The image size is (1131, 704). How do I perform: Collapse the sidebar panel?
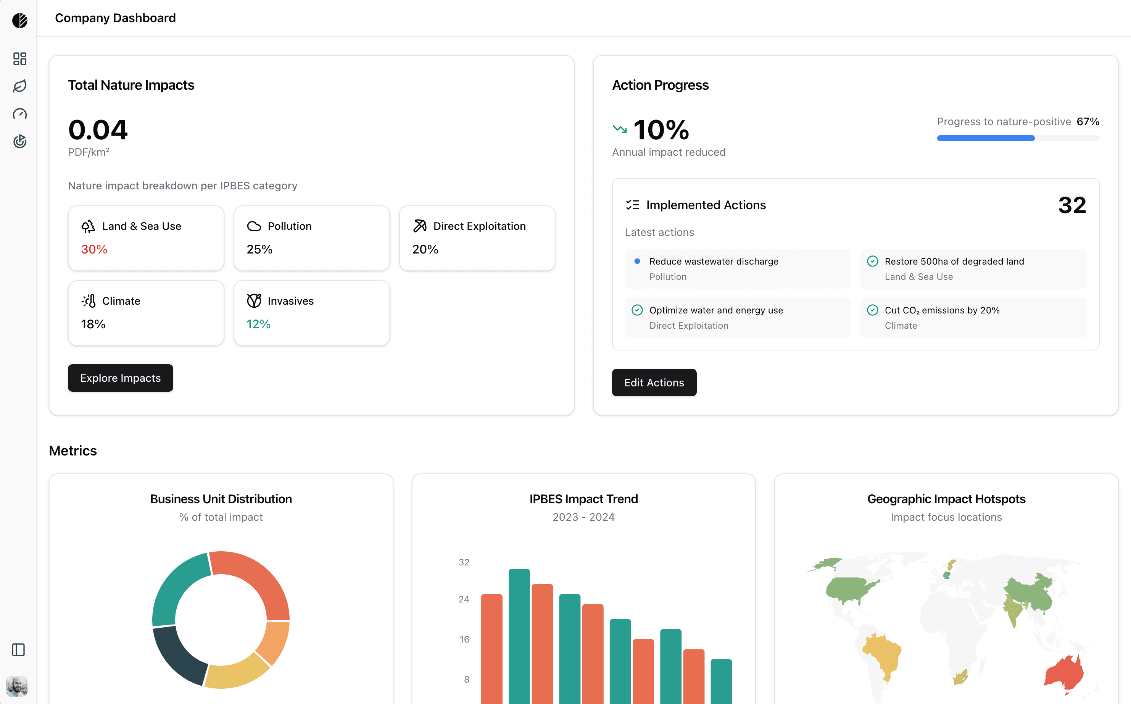(18, 650)
